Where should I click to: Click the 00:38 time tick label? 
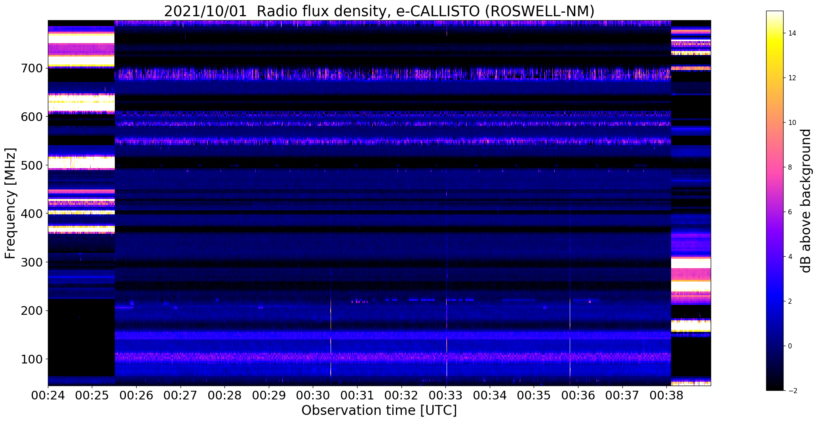coord(667,396)
